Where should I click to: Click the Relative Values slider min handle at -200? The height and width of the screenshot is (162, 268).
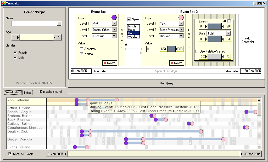(203, 56)
